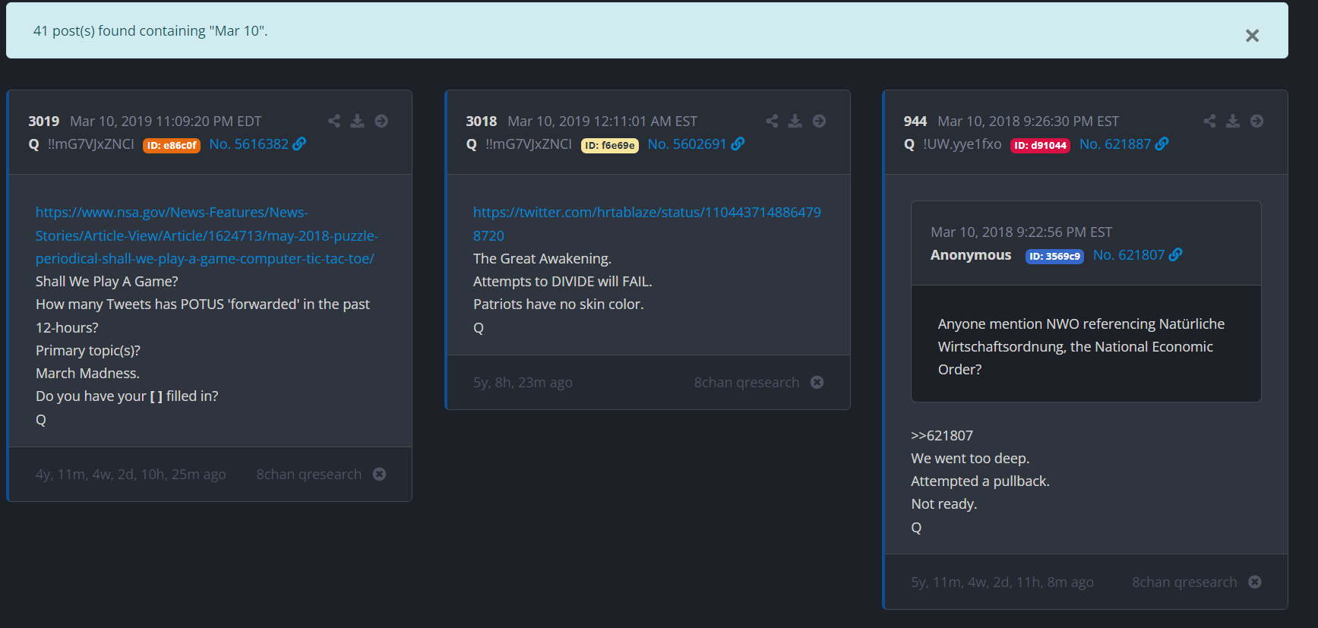Click timestamp Mar 10, 2019 11:09:20 PM EDT

[166, 121]
